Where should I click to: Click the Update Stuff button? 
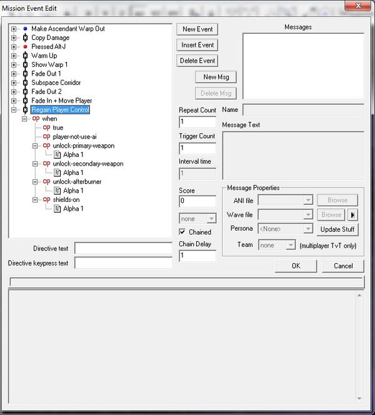337,229
